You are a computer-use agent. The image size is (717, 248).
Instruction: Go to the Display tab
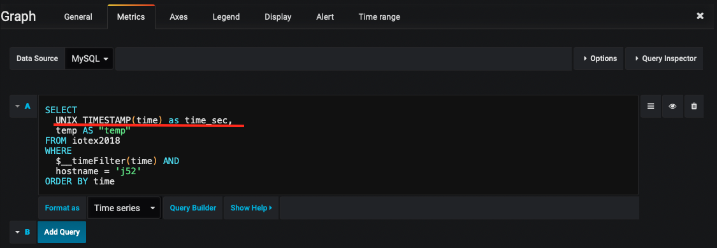(x=278, y=17)
